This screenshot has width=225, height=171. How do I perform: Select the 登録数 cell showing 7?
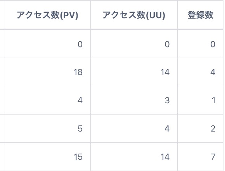pyautogui.click(x=201, y=157)
